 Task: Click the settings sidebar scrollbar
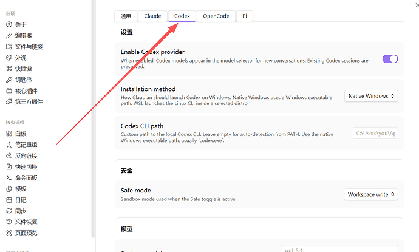click(93, 119)
